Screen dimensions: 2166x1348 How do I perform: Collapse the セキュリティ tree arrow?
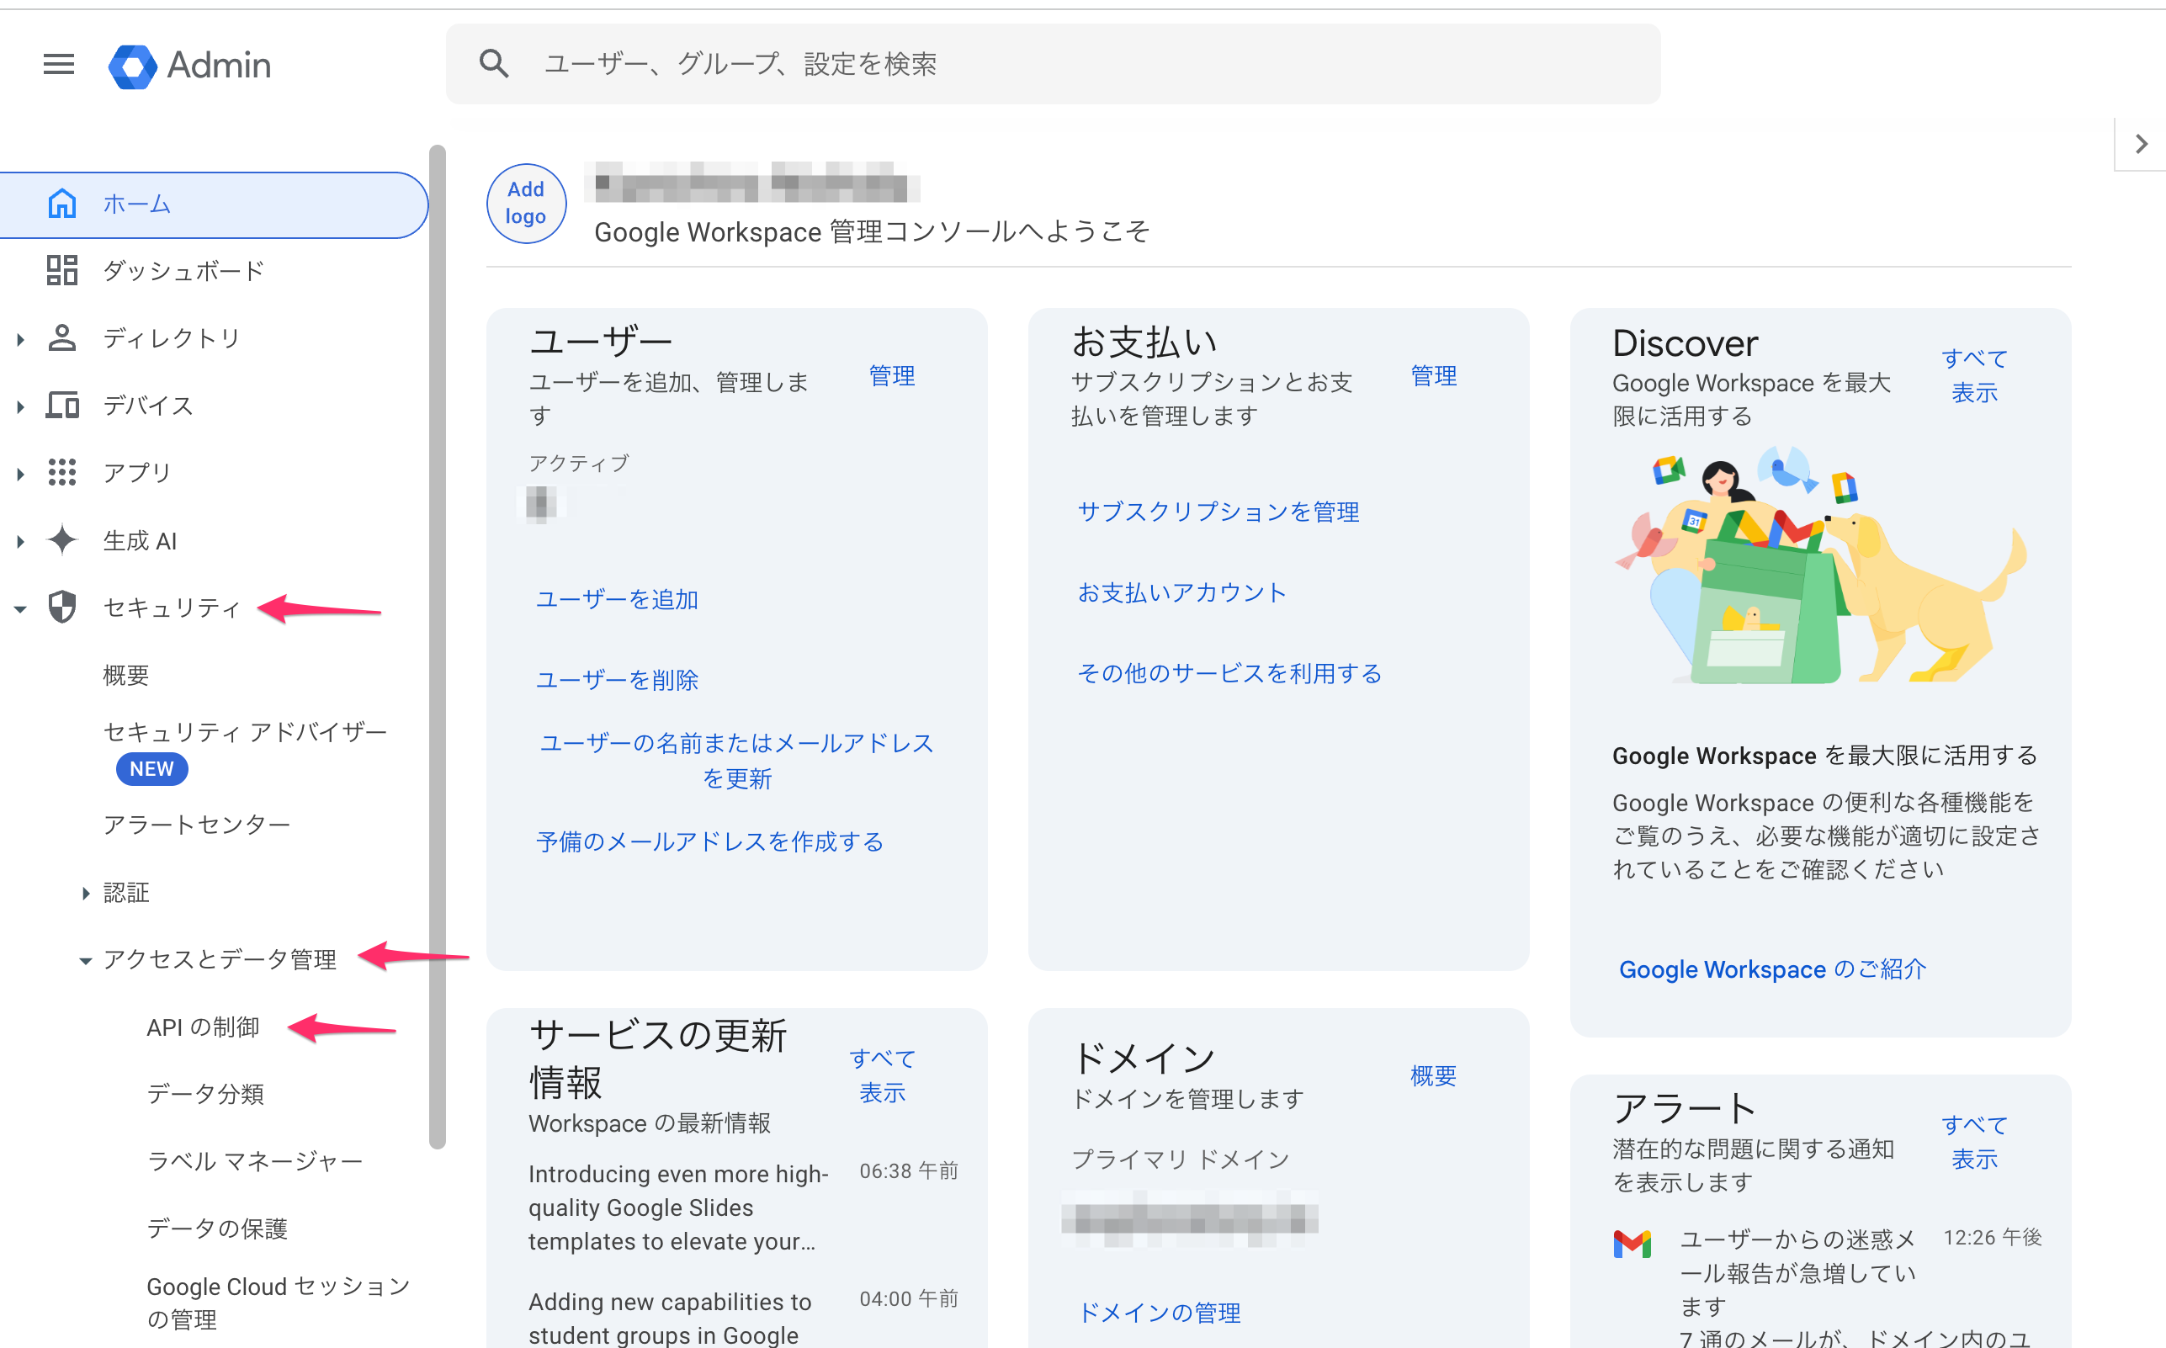coord(20,609)
